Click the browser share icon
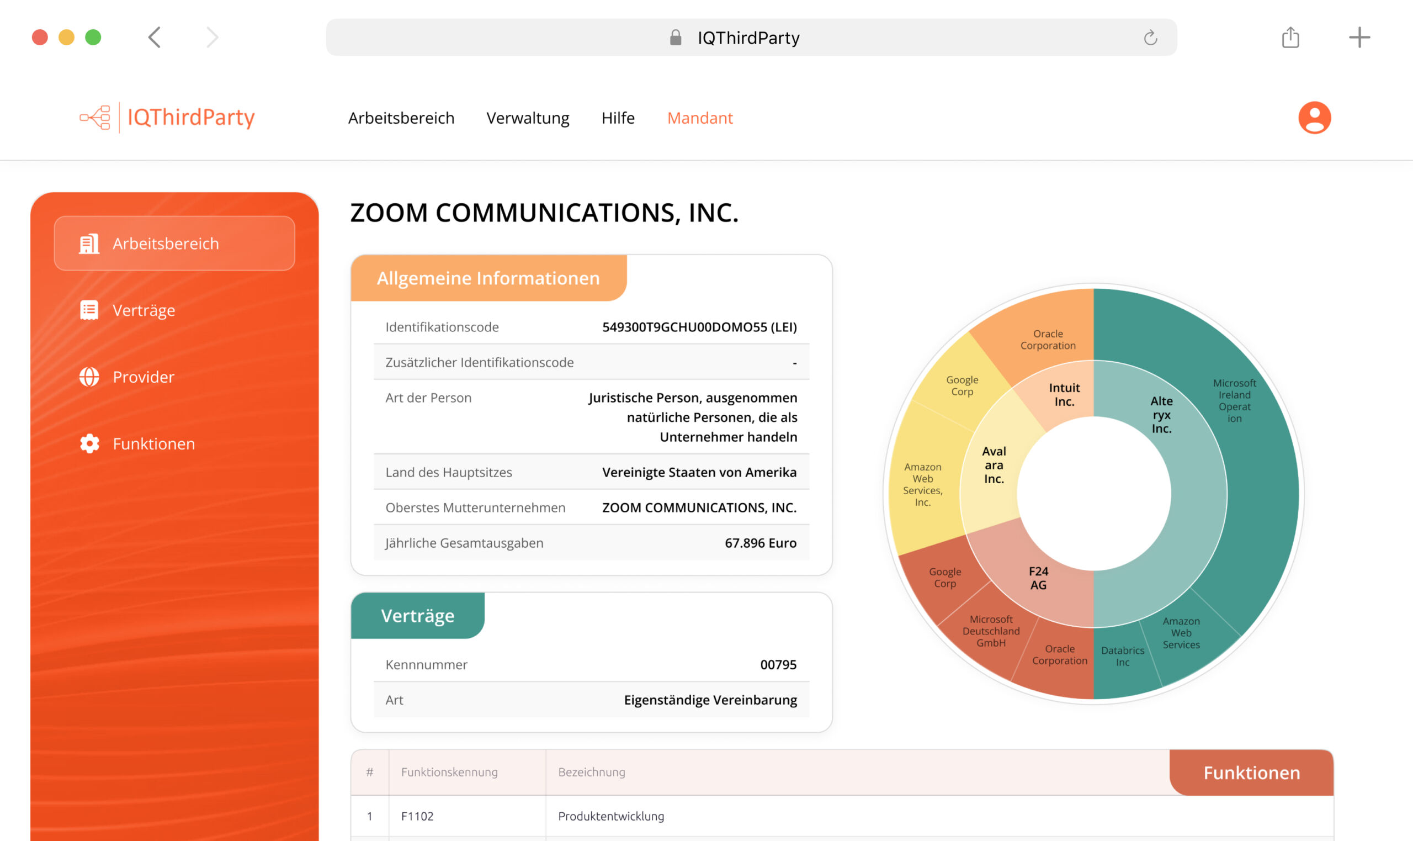 tap(1290, 38)
